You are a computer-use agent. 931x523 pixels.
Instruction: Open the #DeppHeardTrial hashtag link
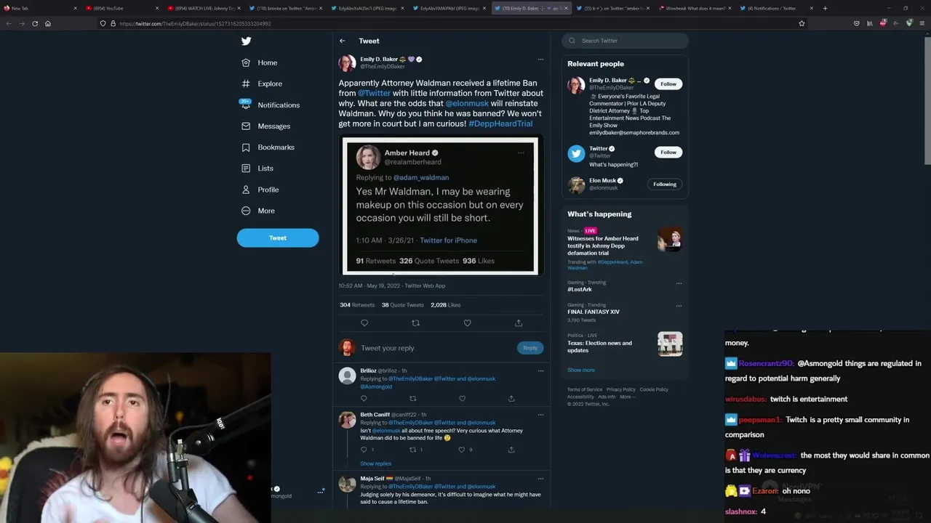(500, 123)
